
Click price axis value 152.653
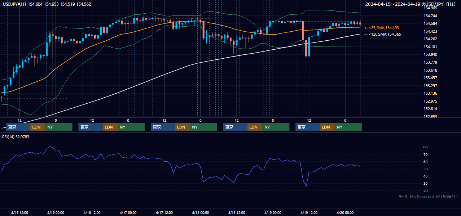tap(430, 117)
